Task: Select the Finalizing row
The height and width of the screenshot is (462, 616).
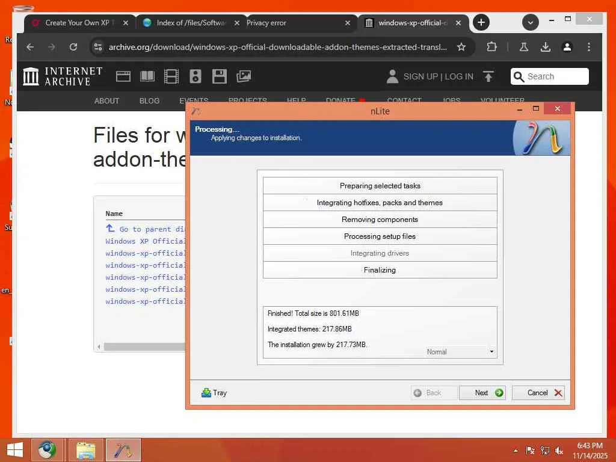Action: click(x=380, y=270)
